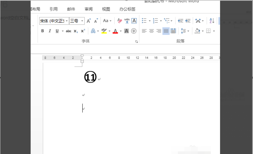
Task: Toggle Superscript formatting
Action: click(x=83, y=31)
